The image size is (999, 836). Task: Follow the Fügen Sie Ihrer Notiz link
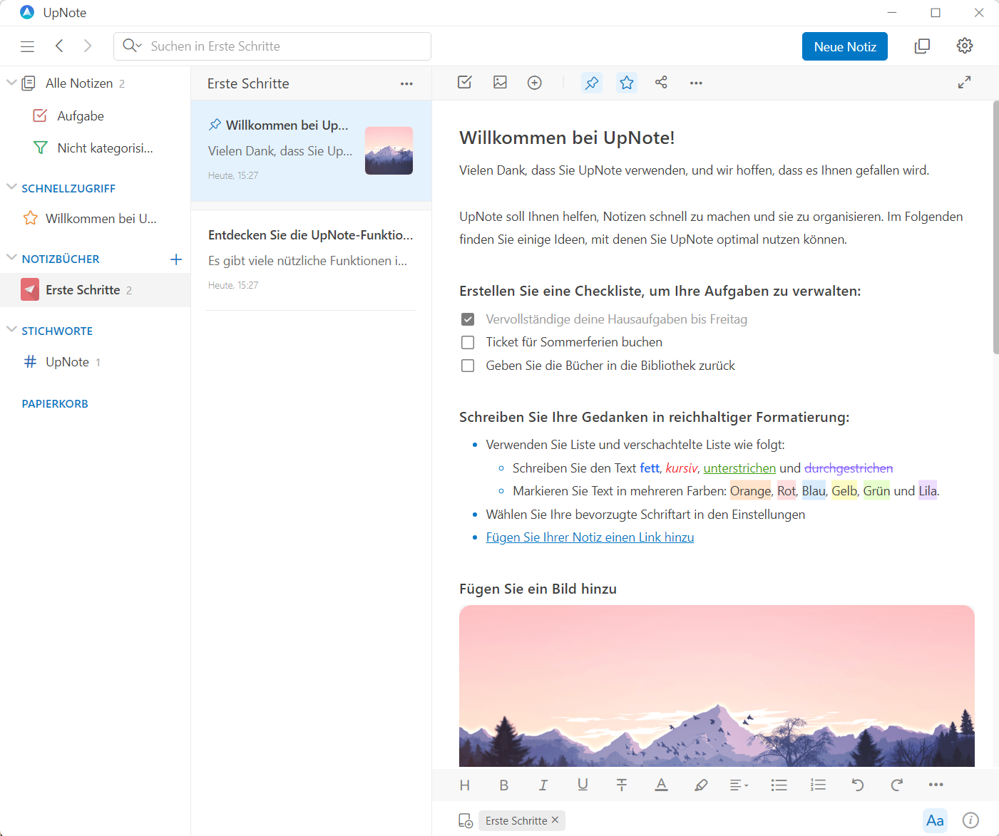[590, 537]
